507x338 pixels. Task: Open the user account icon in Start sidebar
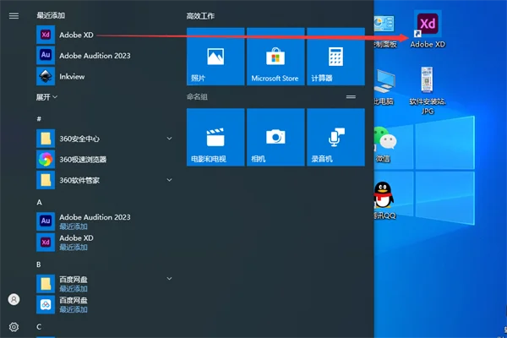[x=14, y=299]
